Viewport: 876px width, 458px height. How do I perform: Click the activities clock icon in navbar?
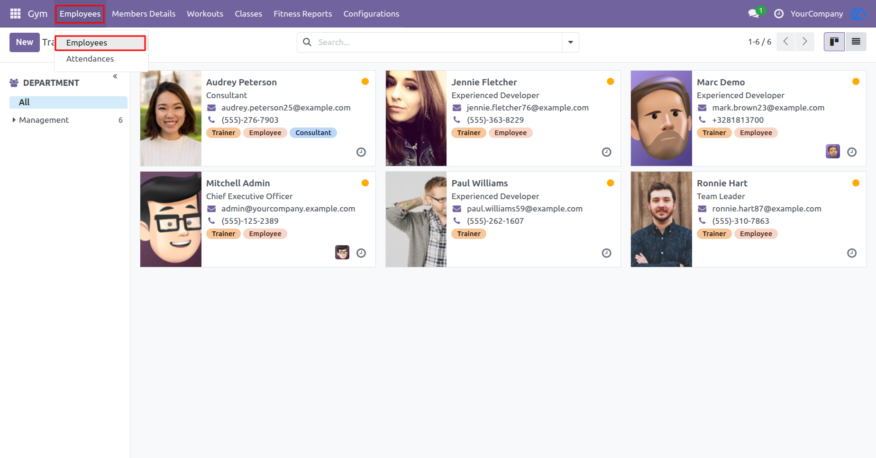(x=779, y=14)
